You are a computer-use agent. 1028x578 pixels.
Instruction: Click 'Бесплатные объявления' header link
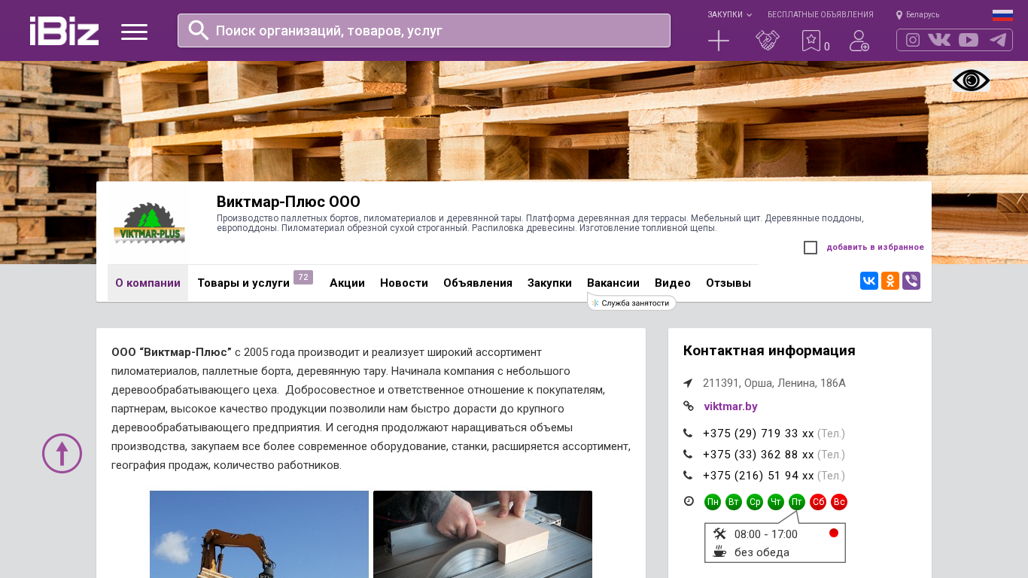pos(820,15)
